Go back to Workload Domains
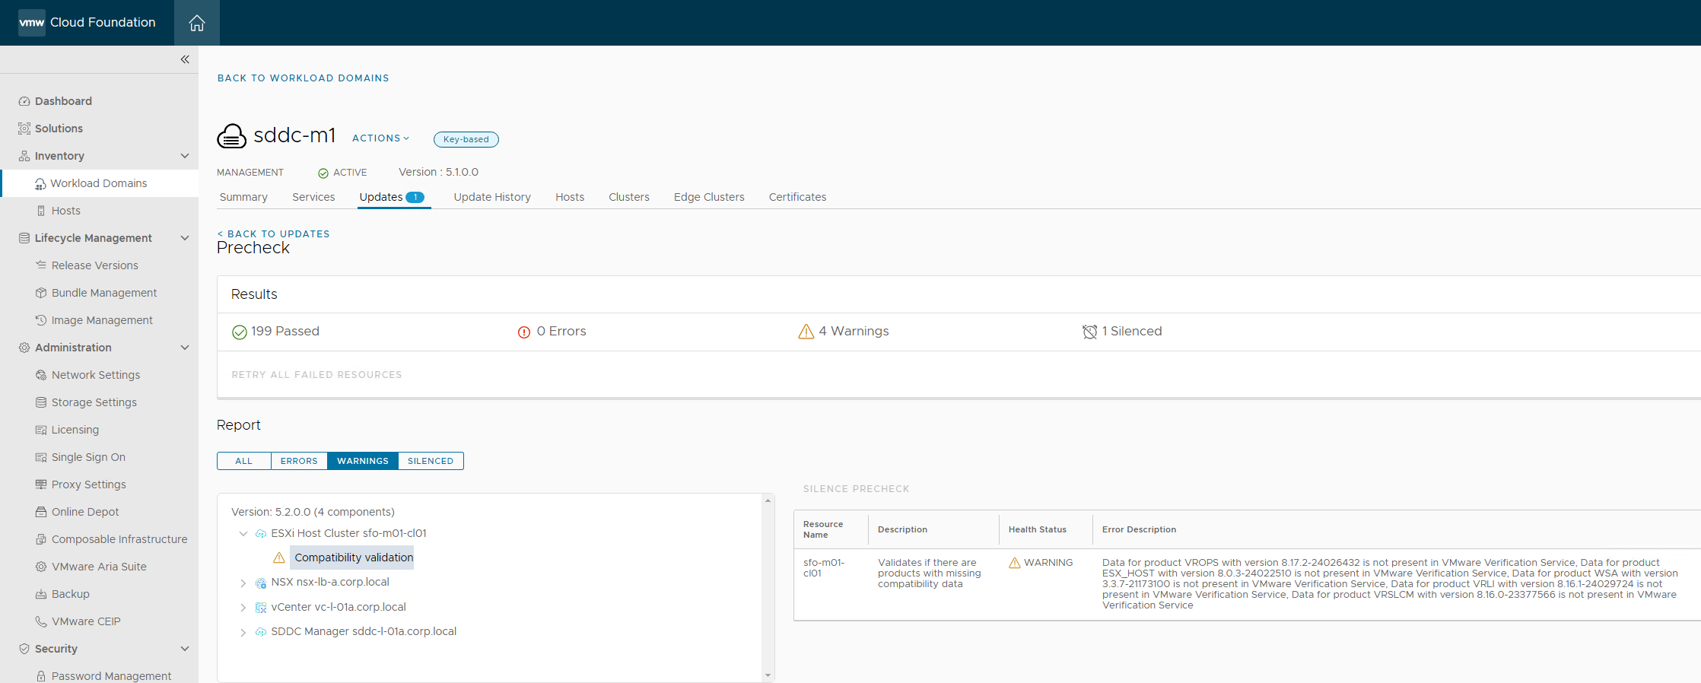Screen dimensions: 1701x683 (x=303, y=78)
